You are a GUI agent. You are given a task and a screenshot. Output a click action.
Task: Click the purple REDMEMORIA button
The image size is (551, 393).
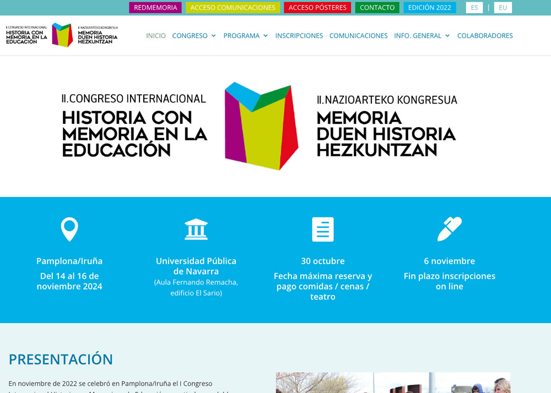(x=155, y=8)
